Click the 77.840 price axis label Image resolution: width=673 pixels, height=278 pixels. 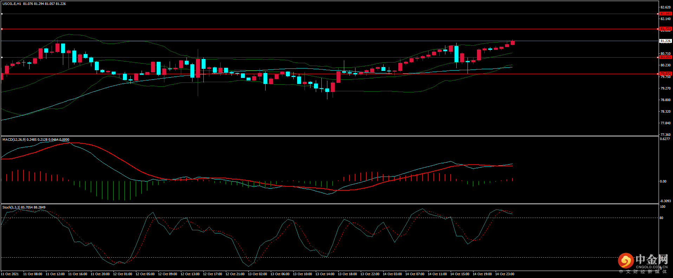tap(666, 123)
